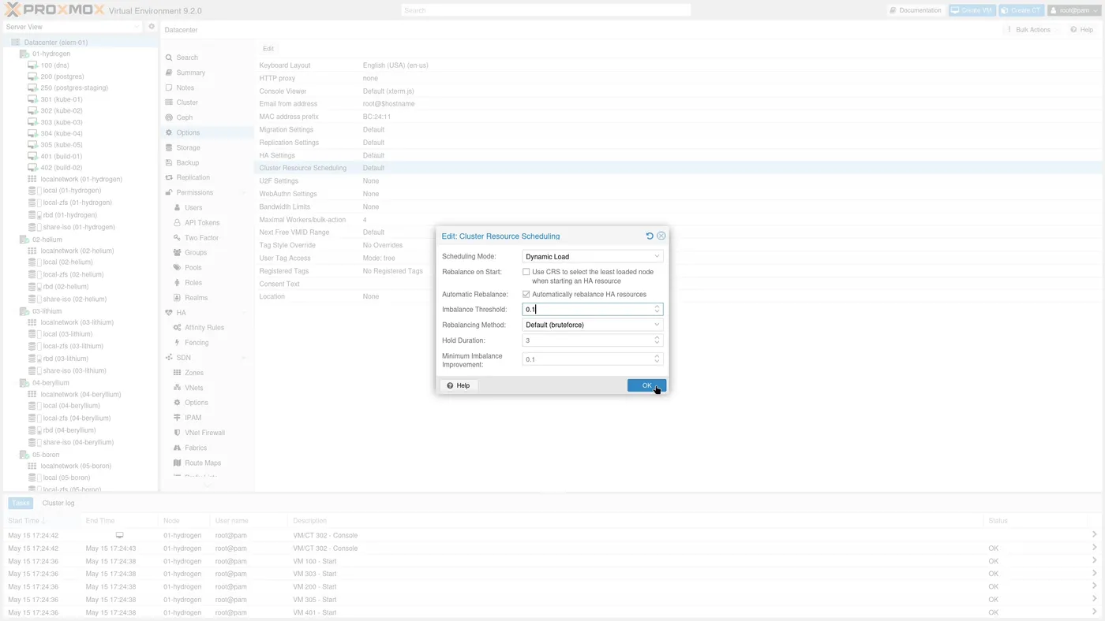
Task: Focus the Imbalance Threshold input field
Action: pyautogui.click(x=587, y=309)
